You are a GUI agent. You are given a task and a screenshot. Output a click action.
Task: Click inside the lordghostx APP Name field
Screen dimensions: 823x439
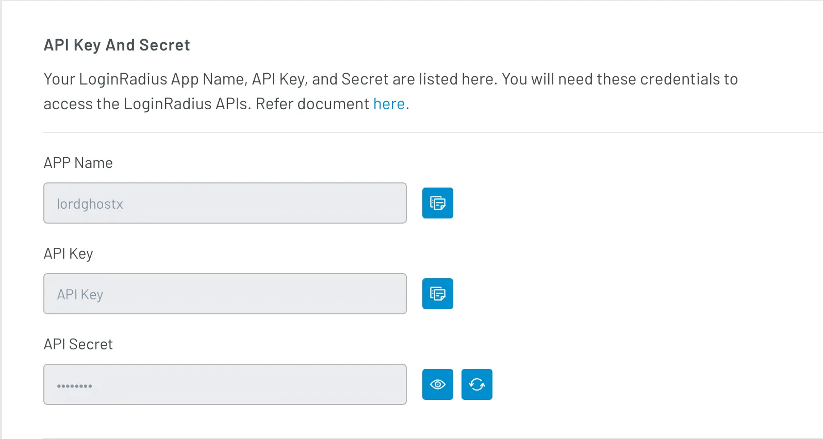tap(224, 203)
